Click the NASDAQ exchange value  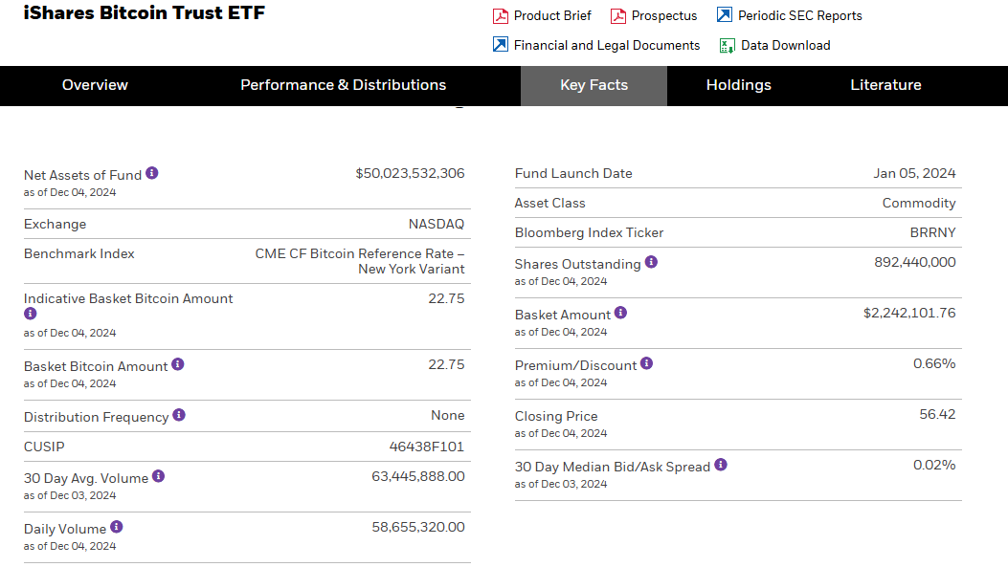(x=437, y=224)
